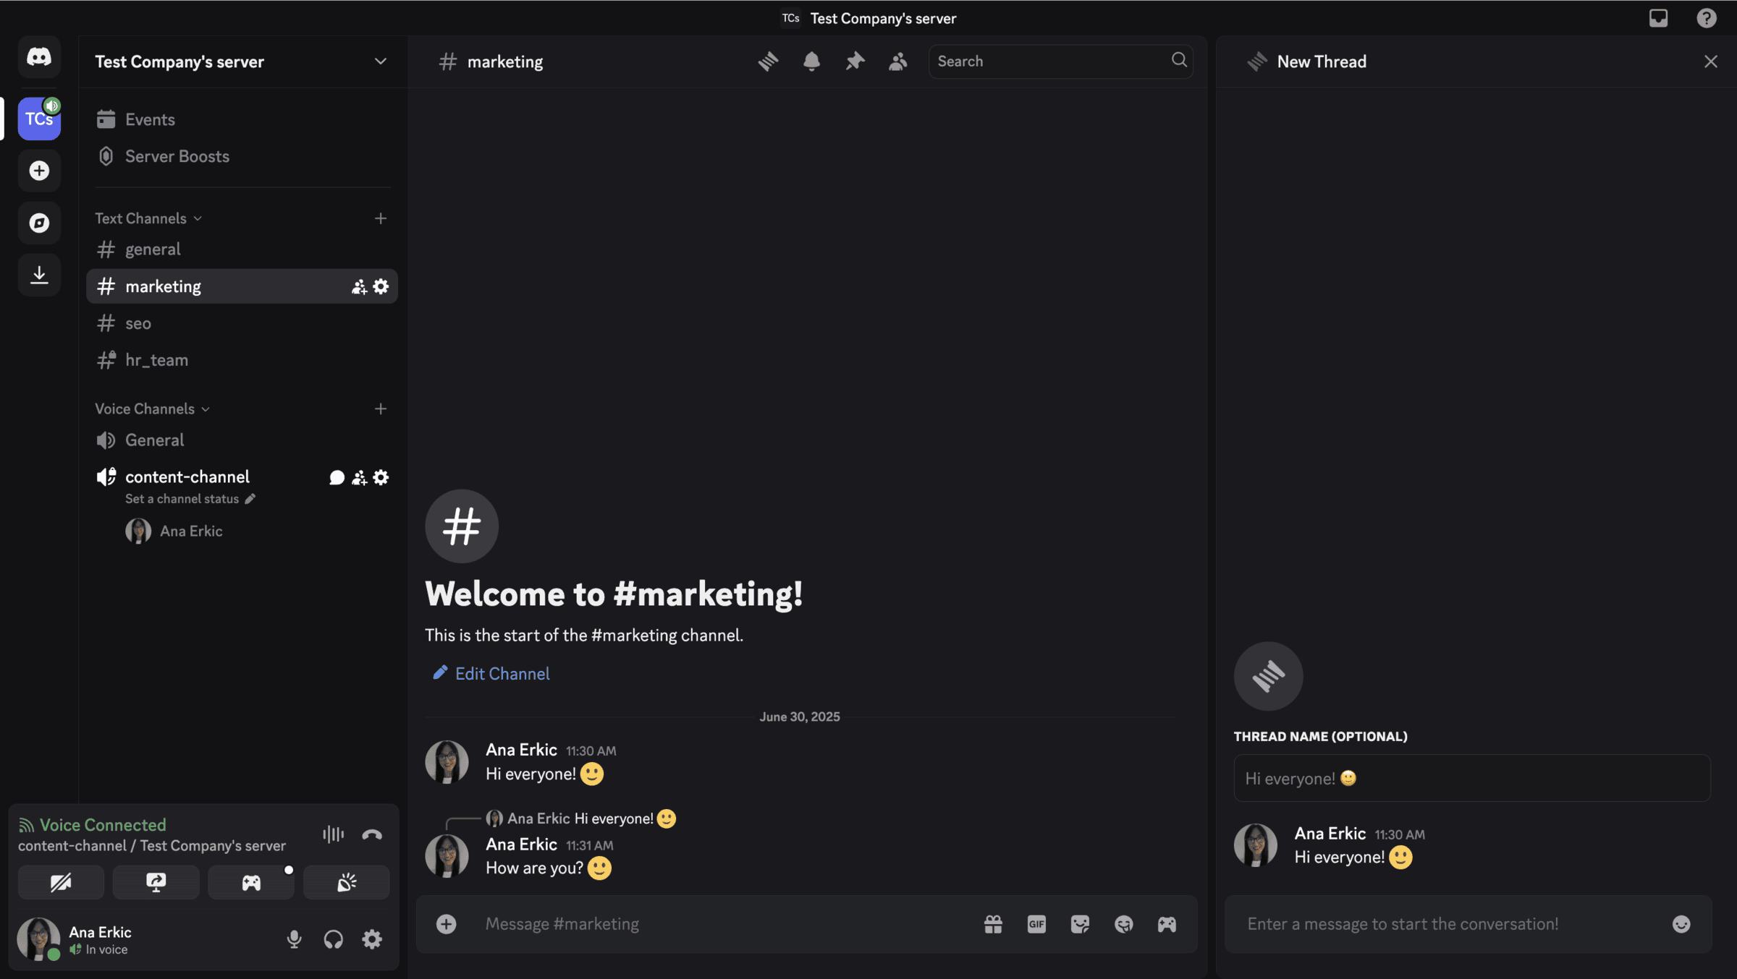Open Server Boosts

point(242,156)
